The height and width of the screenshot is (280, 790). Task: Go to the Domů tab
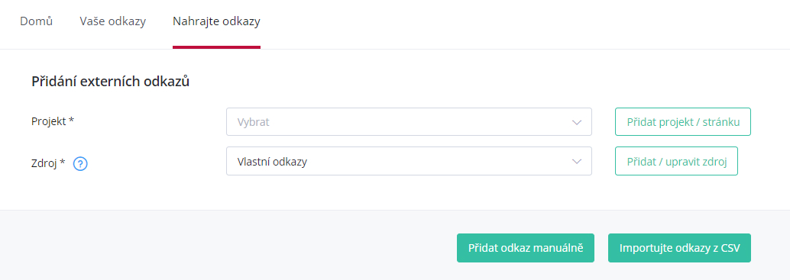tap(36, 21)
